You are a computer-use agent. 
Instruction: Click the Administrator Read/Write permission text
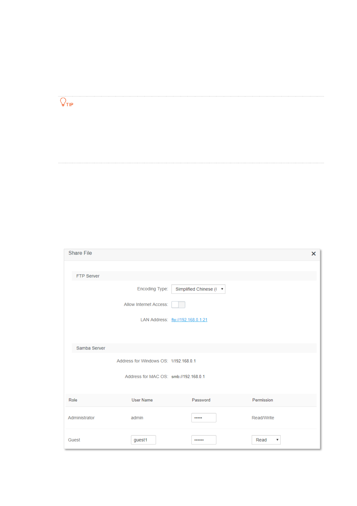tap(263, 418)
